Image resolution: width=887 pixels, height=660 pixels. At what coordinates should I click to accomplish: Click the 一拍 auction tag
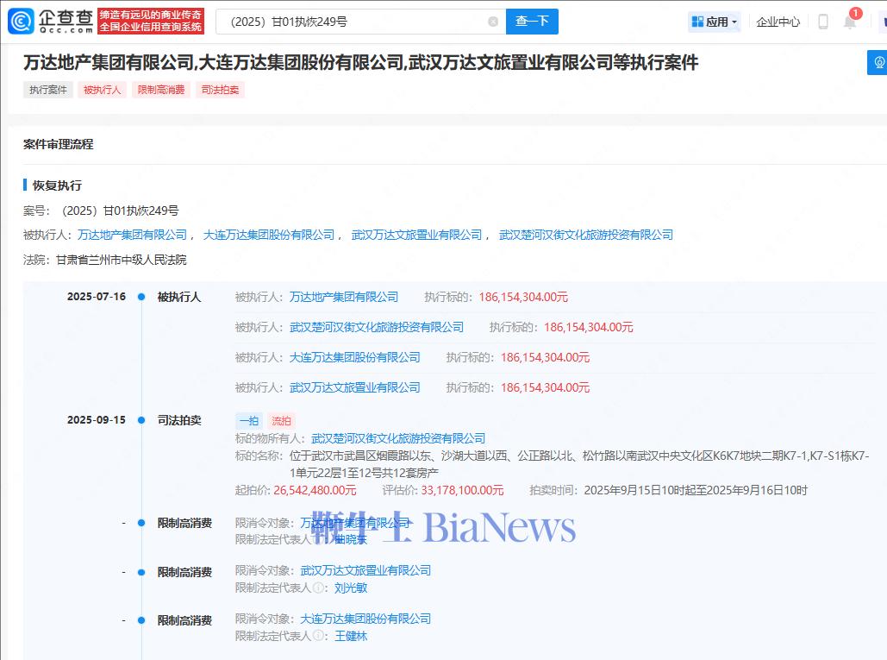coord(249,421)
